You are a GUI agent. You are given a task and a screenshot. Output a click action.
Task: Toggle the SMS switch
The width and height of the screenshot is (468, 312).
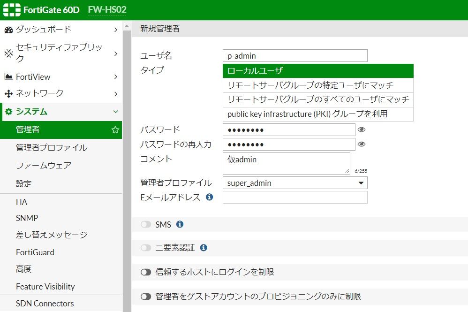[x=146, y=224]
